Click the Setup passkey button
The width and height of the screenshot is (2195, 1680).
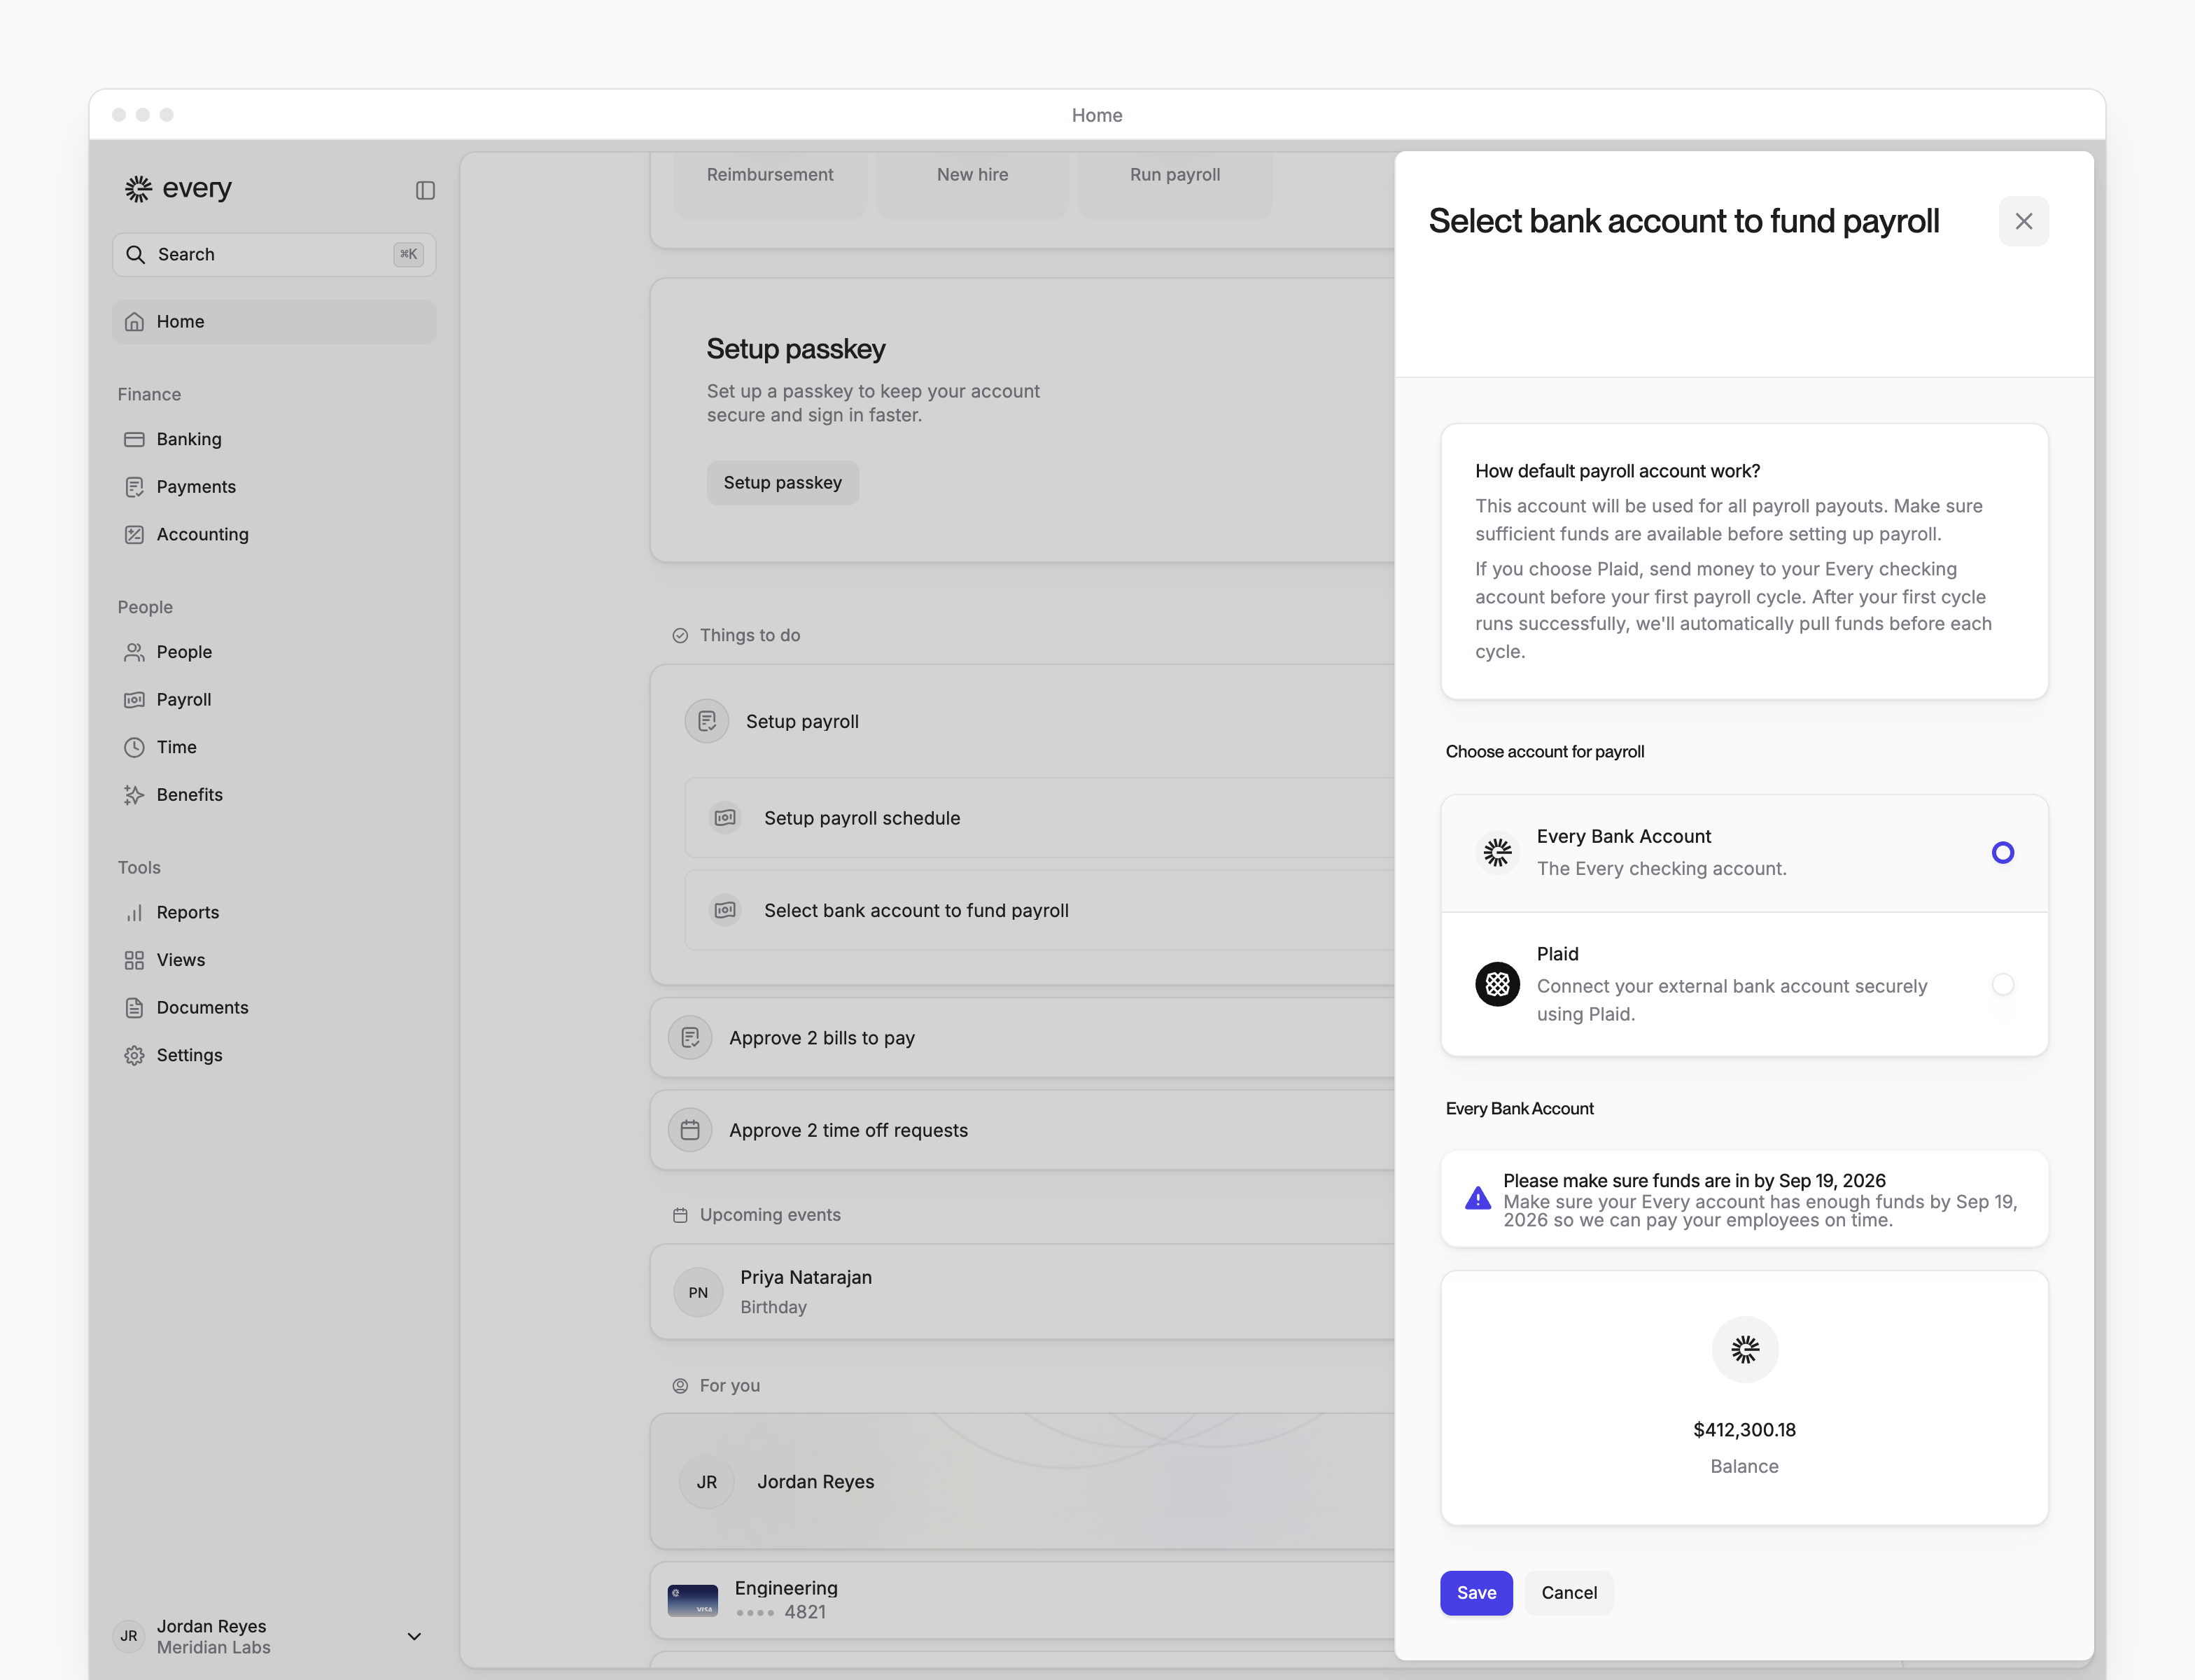[782, 482]
